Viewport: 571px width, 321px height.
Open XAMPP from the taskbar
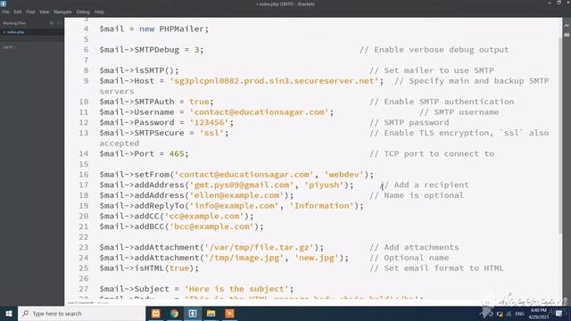tap(156, 313)
